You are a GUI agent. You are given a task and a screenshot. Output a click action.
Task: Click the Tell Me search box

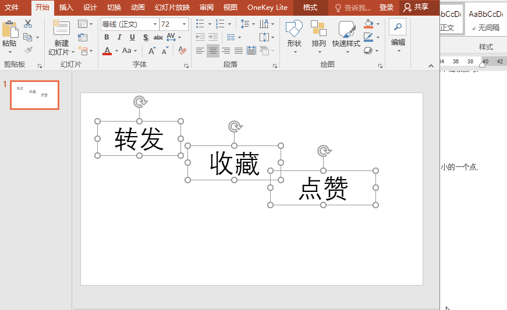point(352,8)
